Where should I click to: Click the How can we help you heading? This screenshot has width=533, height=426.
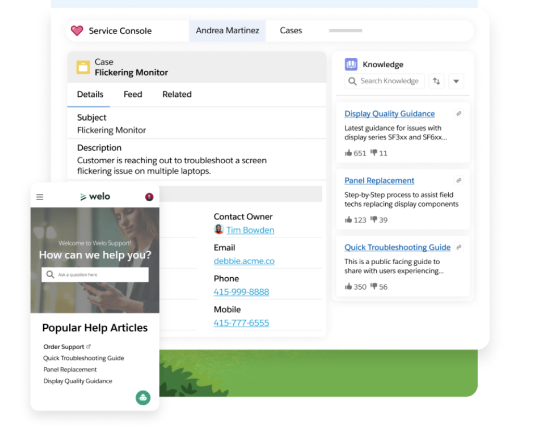tap(95, 255)
